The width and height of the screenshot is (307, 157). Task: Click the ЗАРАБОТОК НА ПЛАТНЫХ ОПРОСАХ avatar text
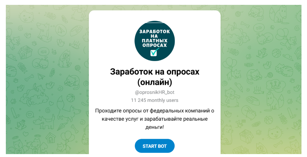pyautogui.click(x=155, y=38)
